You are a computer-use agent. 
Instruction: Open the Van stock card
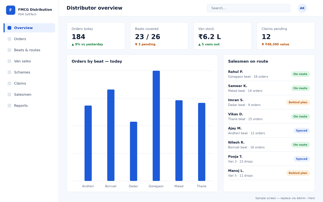(x=223, y=36)
